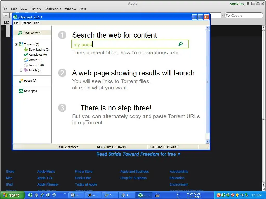This screenshot has height=199, width=266.
Task: Open 'Read Stride Toward Freedom for free' link
Action: [x=138, y=154]
